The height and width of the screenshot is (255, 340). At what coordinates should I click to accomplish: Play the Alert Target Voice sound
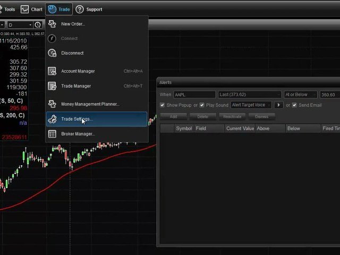pyautogui.click(x=278, y=105)
